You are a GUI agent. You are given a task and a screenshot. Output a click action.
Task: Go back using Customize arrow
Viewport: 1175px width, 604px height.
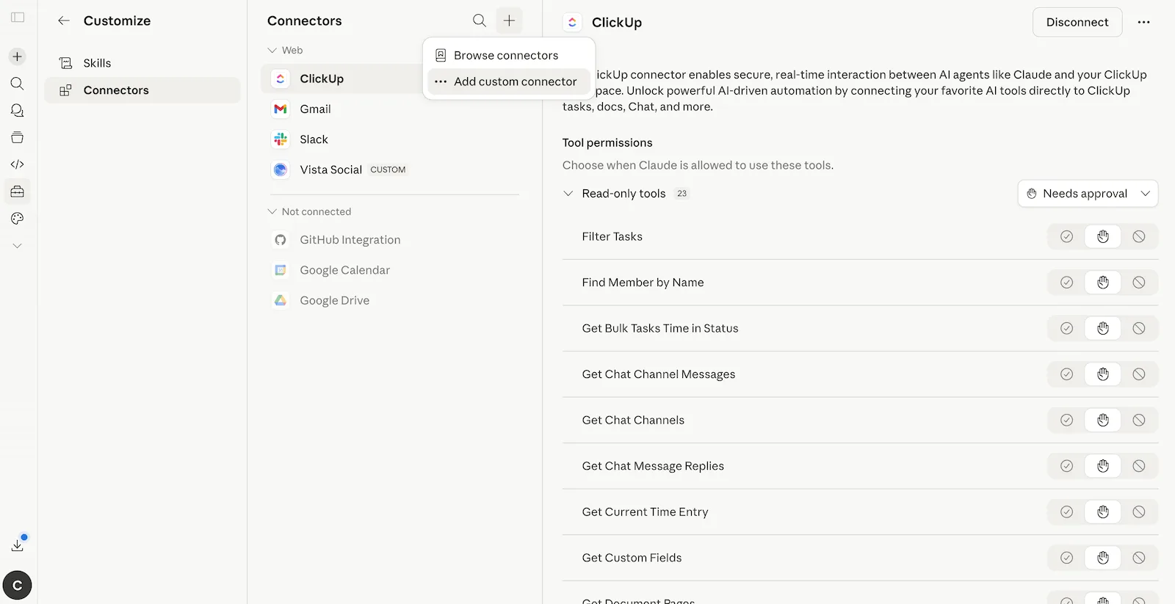tap(64, 21)
